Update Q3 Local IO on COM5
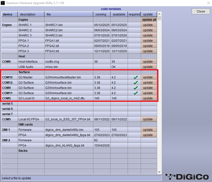The image size is (212, 182). [x=149, y=98]
